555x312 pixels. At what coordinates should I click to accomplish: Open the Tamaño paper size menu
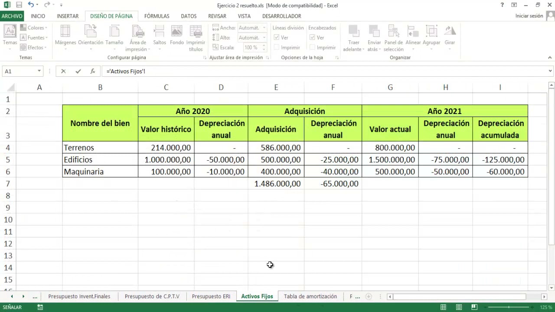[x=114, y=37]
